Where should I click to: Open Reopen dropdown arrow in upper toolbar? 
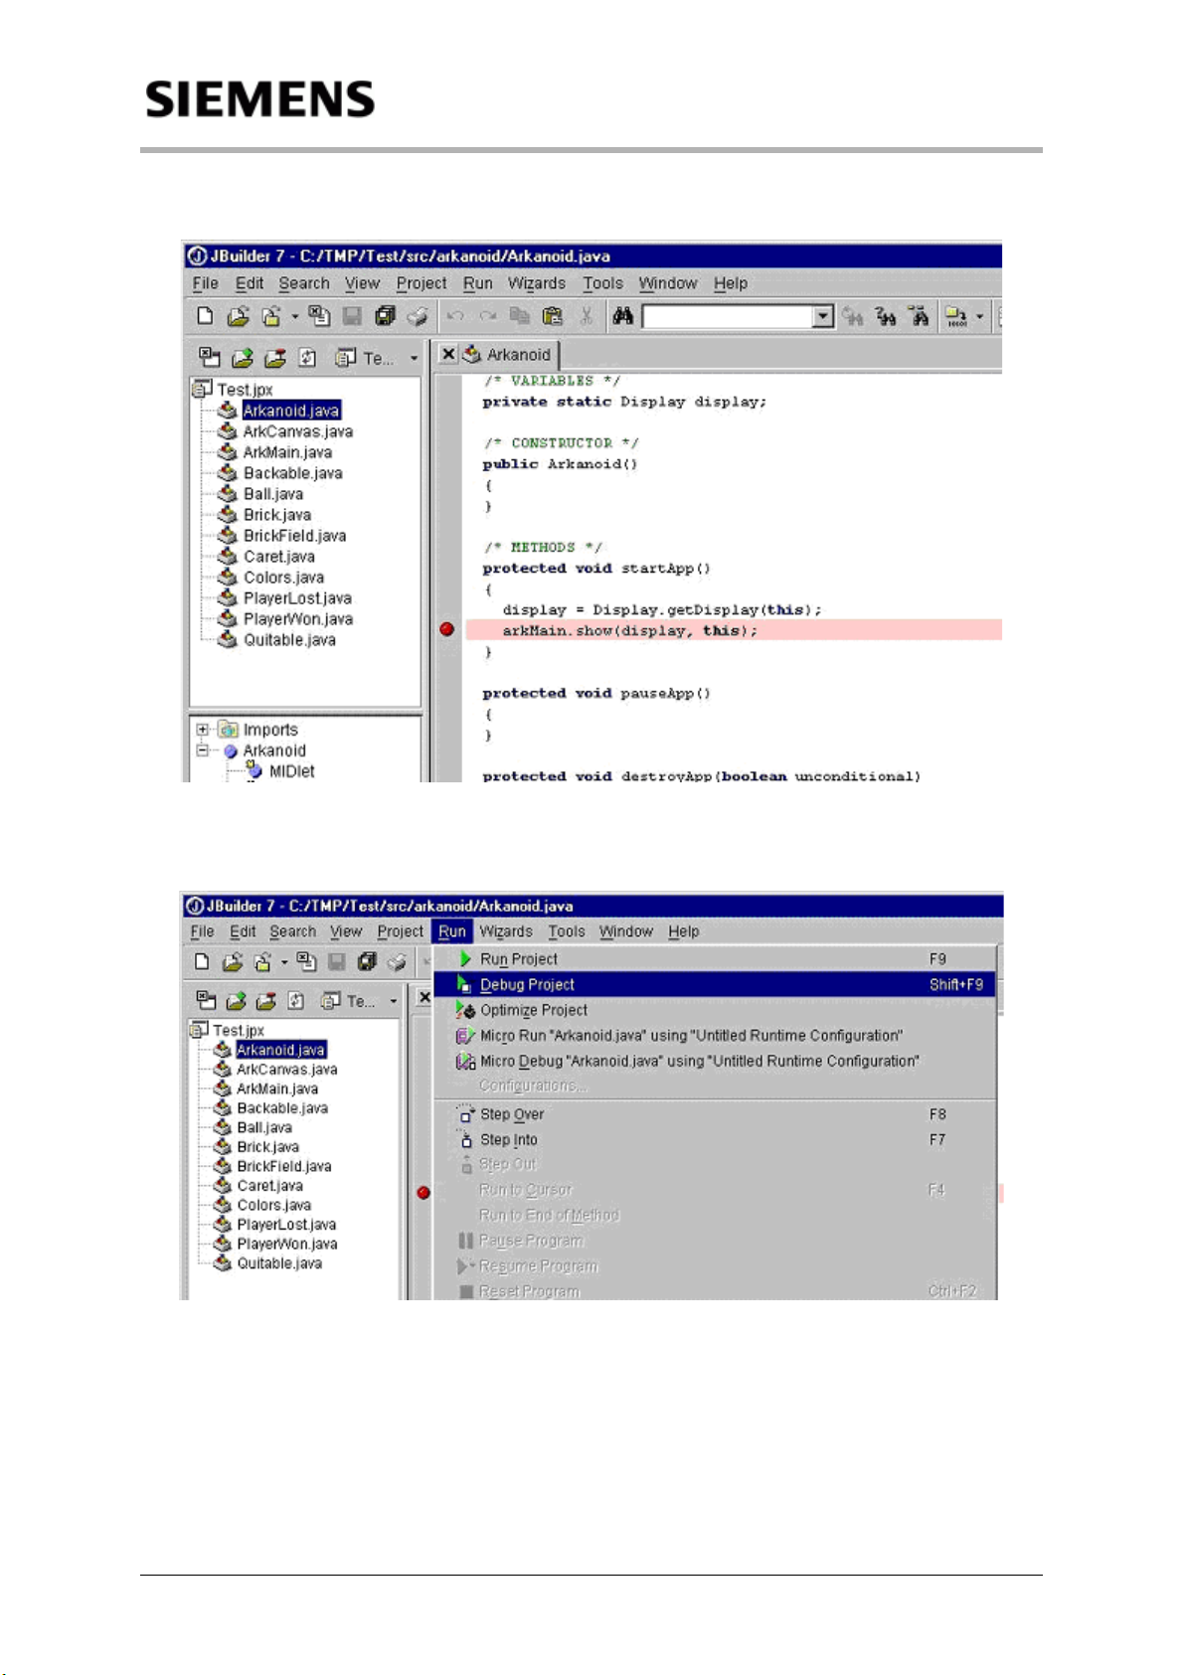[x=294, y=317]
